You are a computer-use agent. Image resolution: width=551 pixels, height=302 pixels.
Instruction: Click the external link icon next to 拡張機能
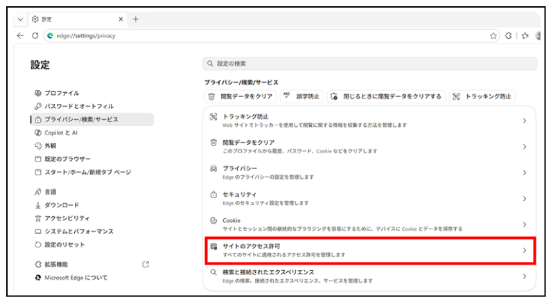pyautogui.click(x=146, y=265)
